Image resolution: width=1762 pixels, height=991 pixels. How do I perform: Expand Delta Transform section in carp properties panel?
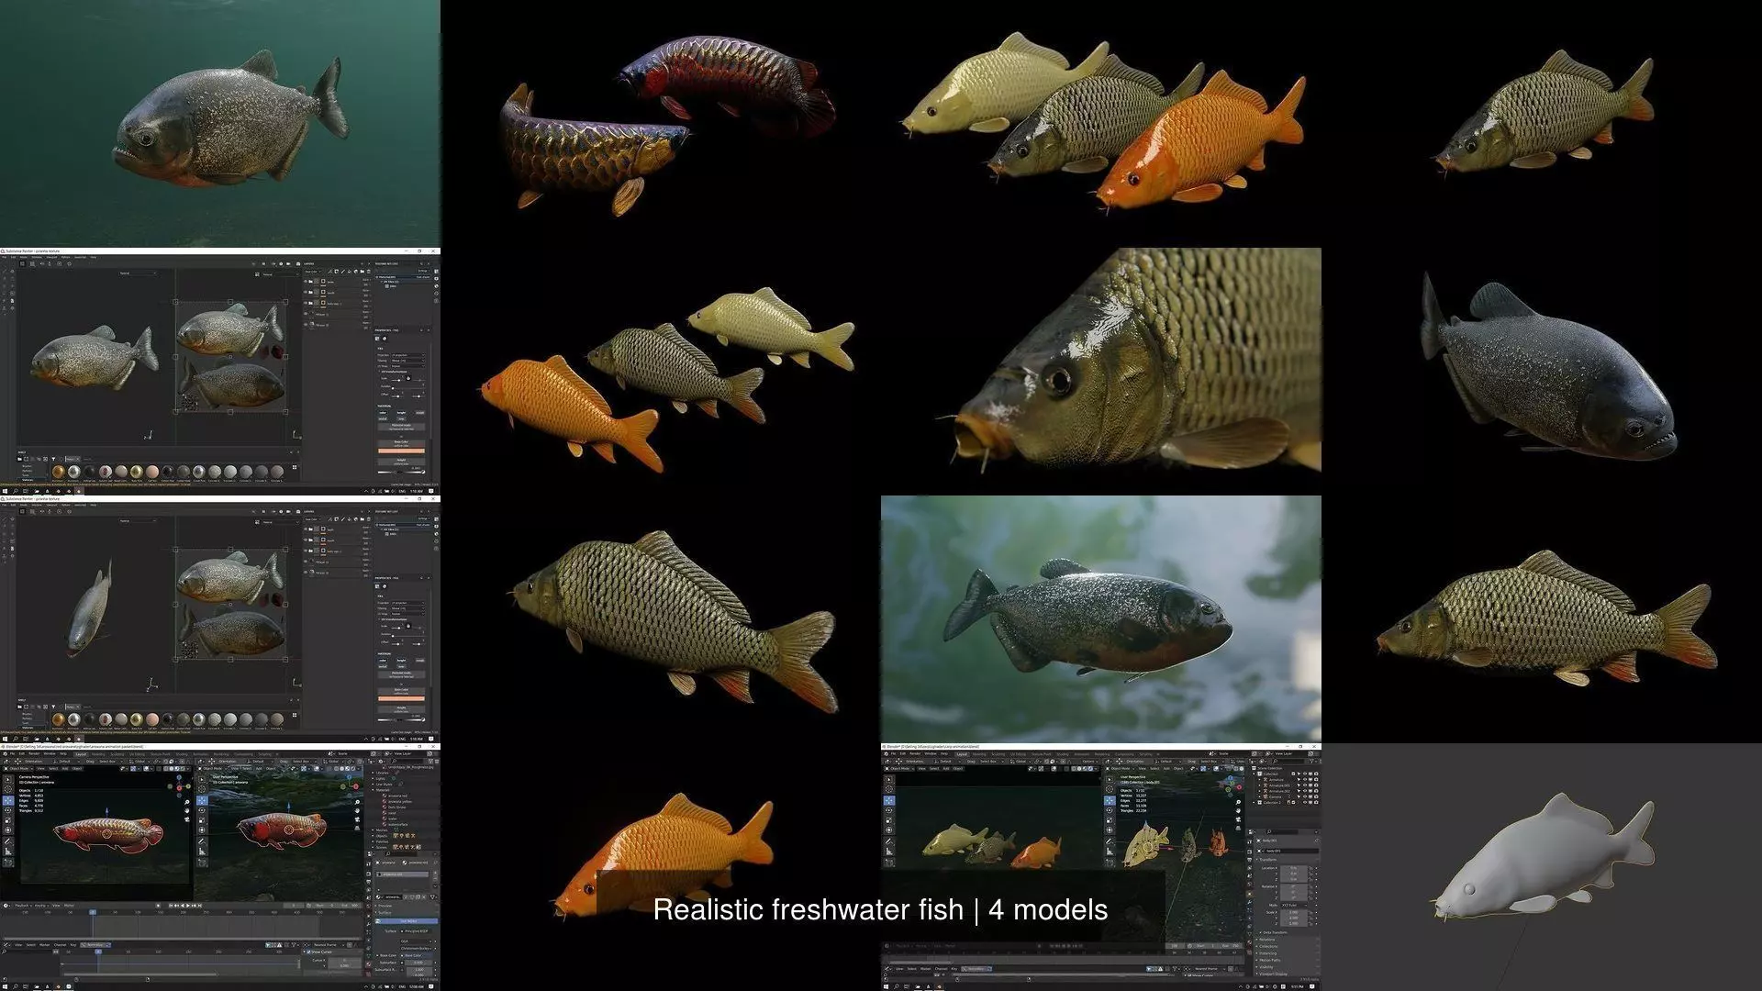1274,932
